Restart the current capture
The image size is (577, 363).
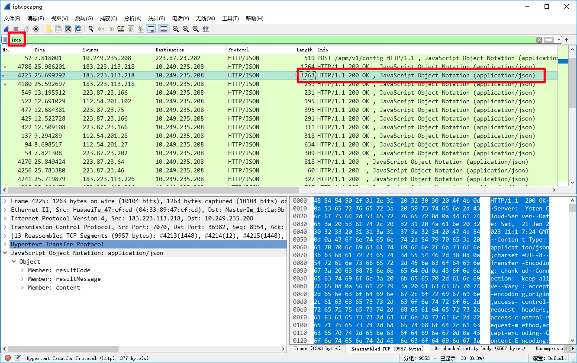tap(26, 29)
